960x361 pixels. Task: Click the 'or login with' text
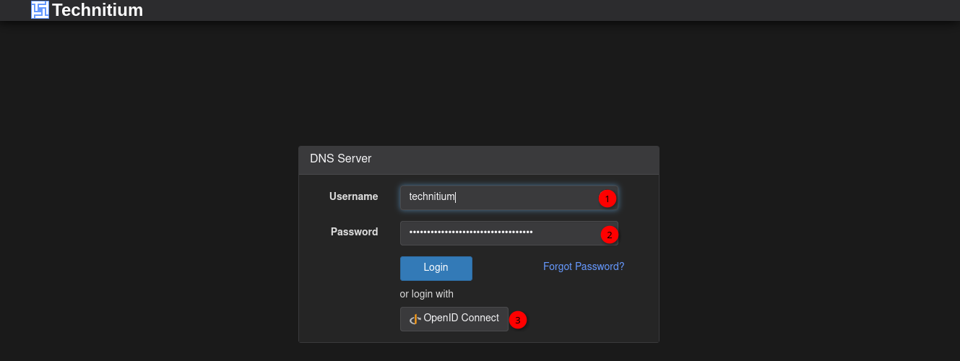[427, 294]
